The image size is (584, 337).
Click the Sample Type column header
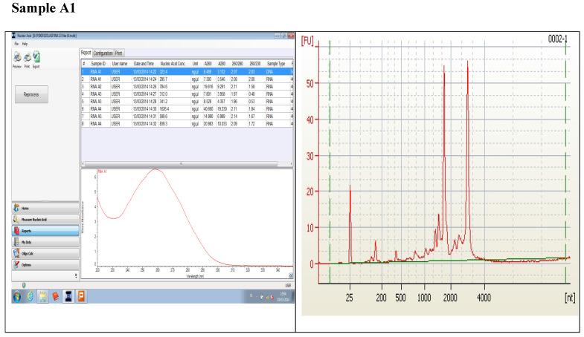point(276,64)
